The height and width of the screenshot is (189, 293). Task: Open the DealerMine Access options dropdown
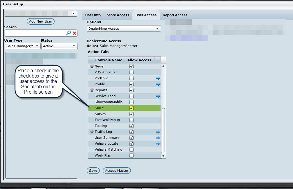[124, 29]
